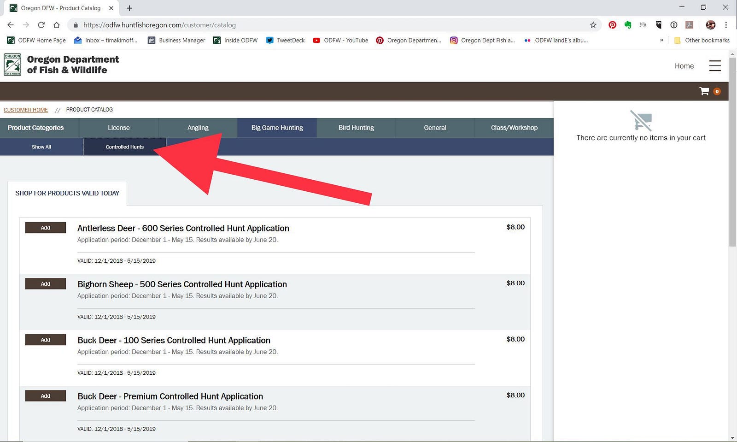Show more bookmarks chevron
Viewport: 737px width, 442px height.
click(661, 40)
